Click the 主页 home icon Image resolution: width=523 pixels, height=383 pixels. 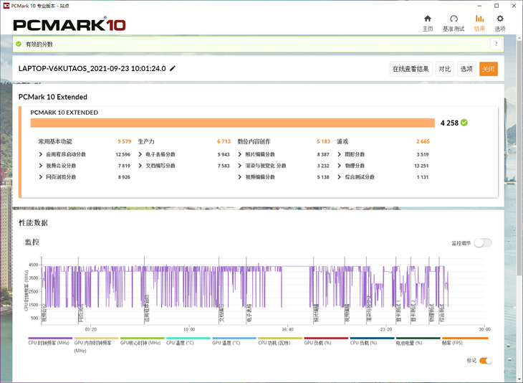tap(428, 19)
